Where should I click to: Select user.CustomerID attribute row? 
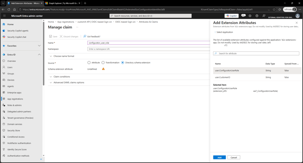click(257, 77)
